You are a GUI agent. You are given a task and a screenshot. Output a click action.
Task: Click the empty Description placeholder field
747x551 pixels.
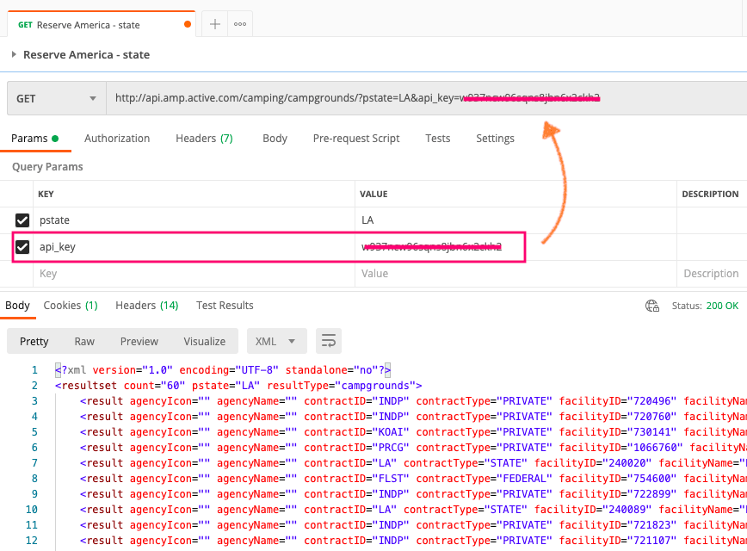[711, 274]
